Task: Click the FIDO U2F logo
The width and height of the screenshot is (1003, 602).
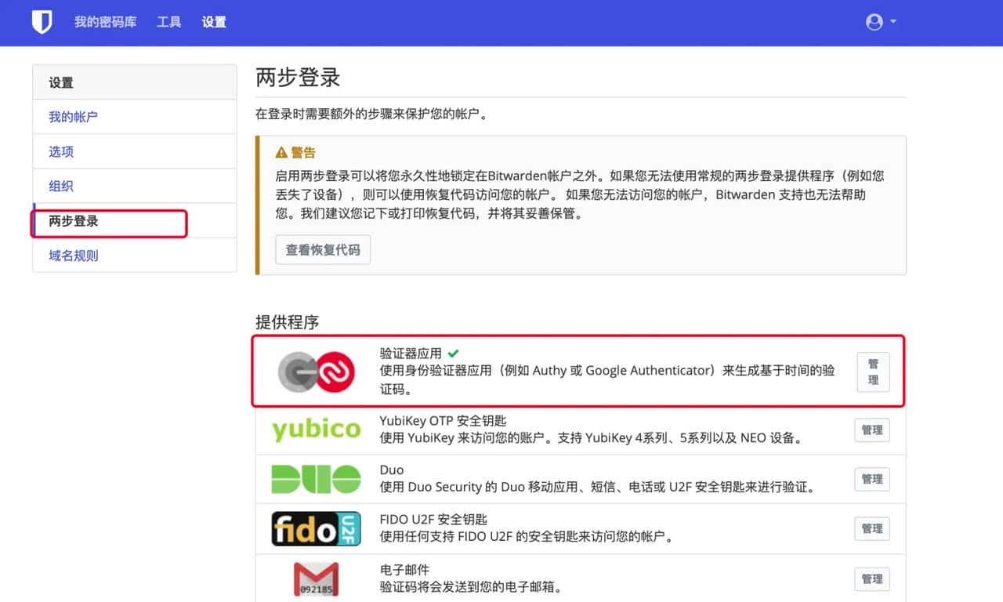Action: (x=316, y=528)
